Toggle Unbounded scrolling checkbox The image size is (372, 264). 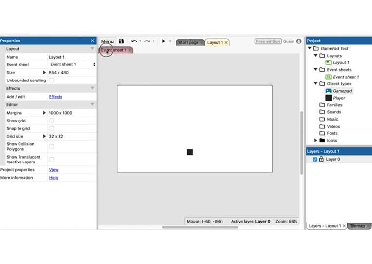coord(52,80)
